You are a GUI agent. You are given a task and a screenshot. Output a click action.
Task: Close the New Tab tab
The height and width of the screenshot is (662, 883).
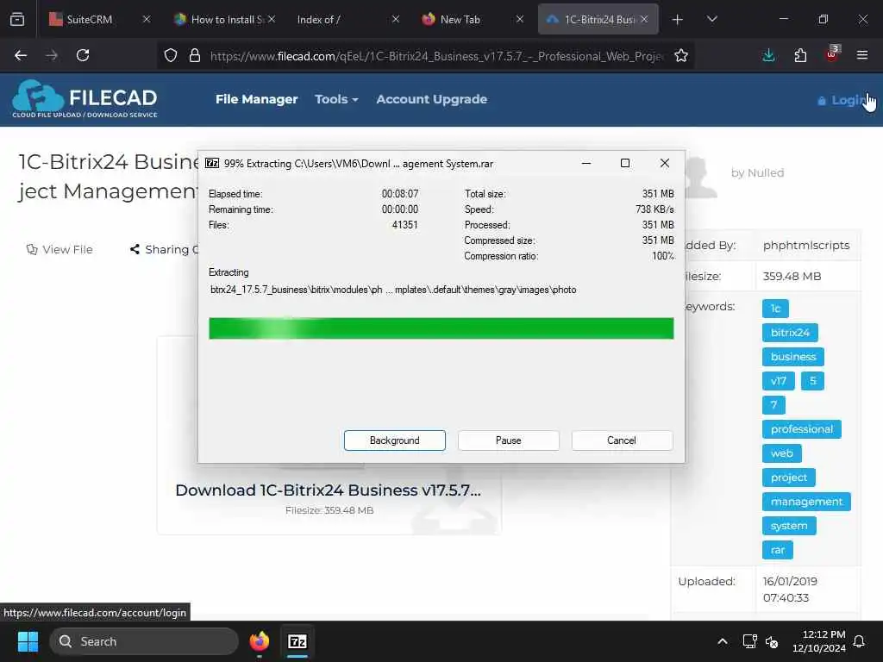(x=519, y=19)
